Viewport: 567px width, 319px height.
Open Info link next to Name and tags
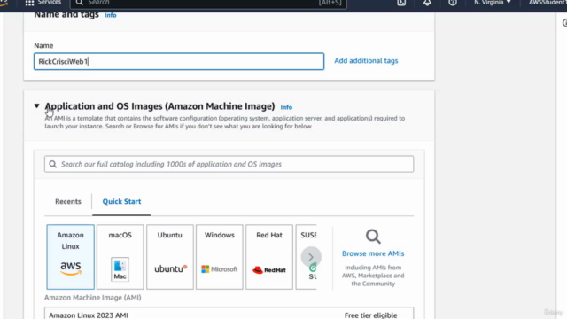click(x=110, y=15)
